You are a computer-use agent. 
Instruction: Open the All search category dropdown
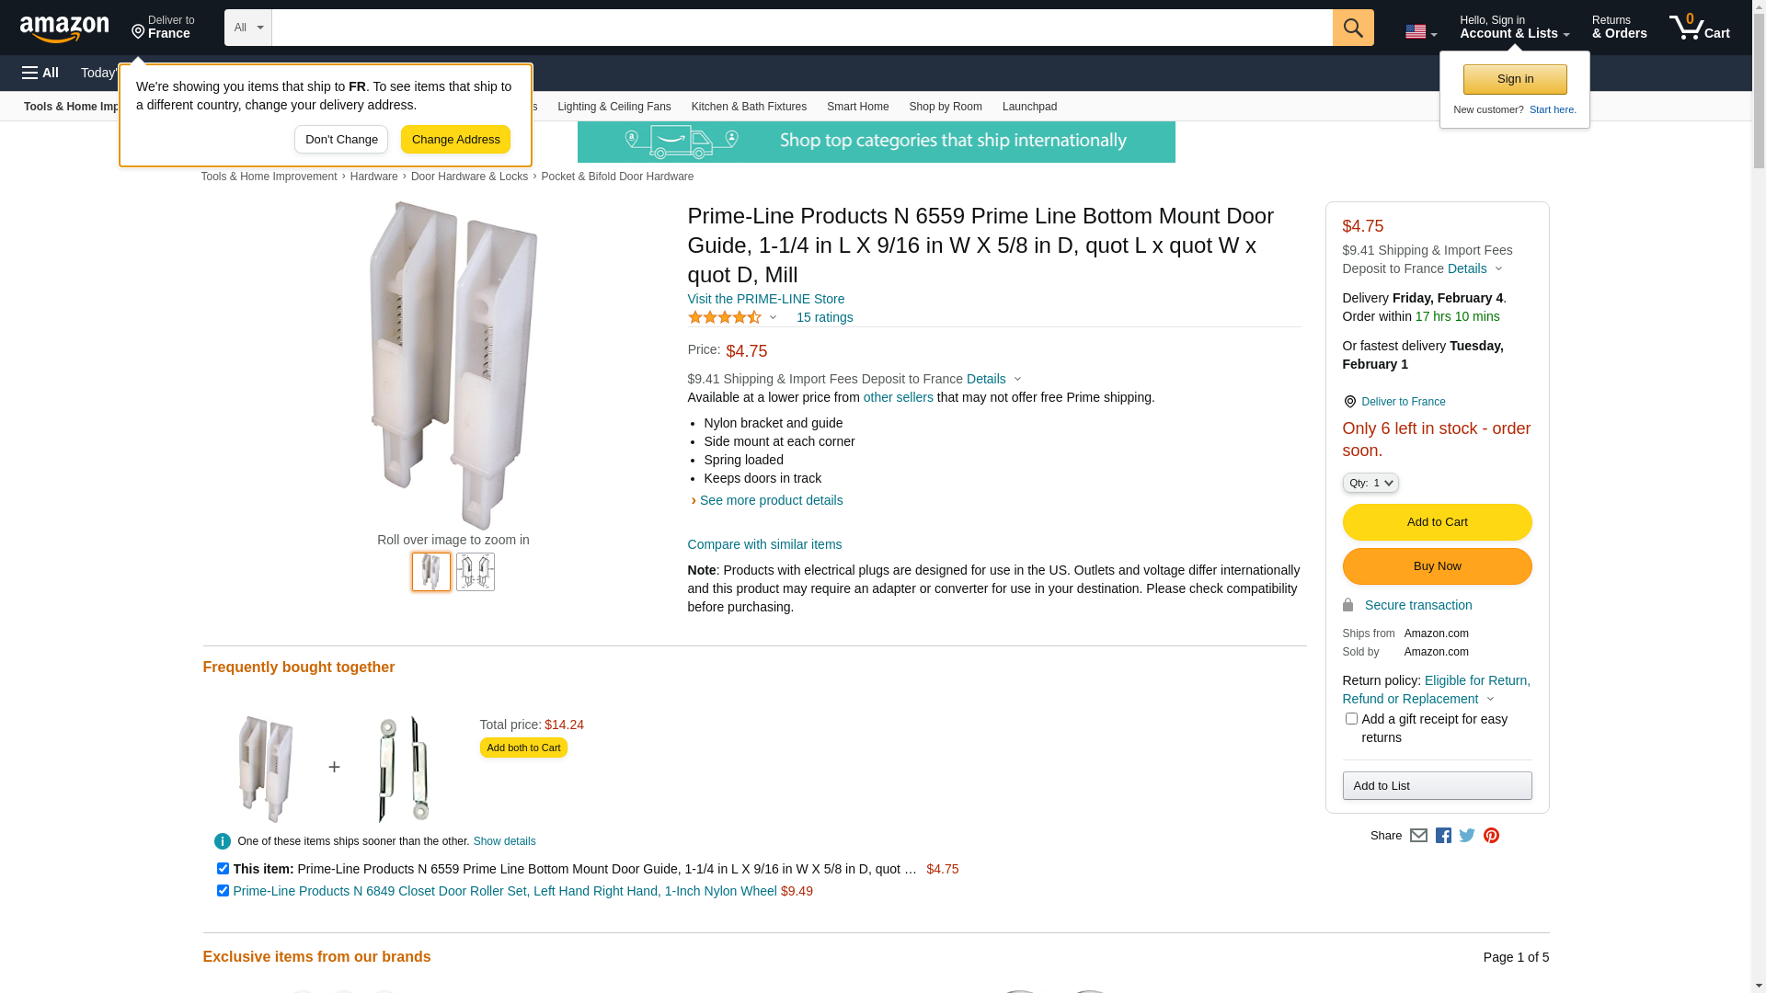248,28
